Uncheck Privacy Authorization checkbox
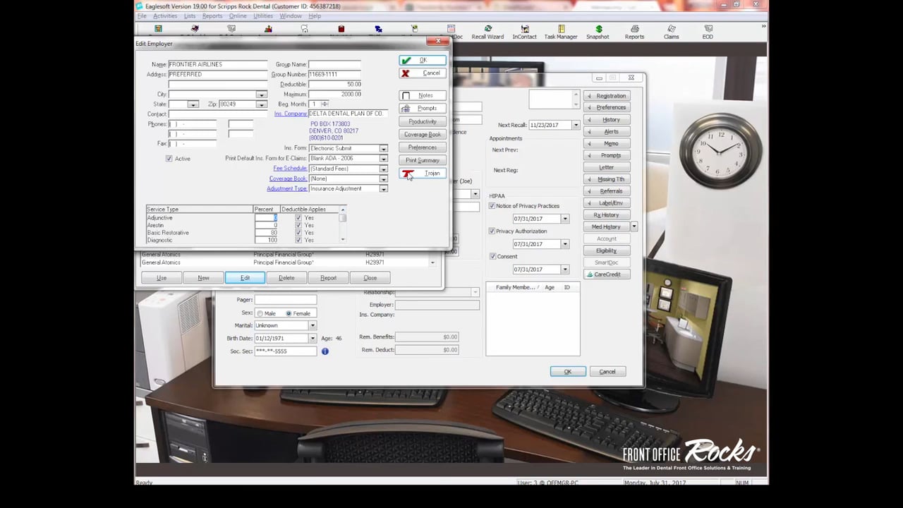Viewport: 903px width, 508px height. 492,231
